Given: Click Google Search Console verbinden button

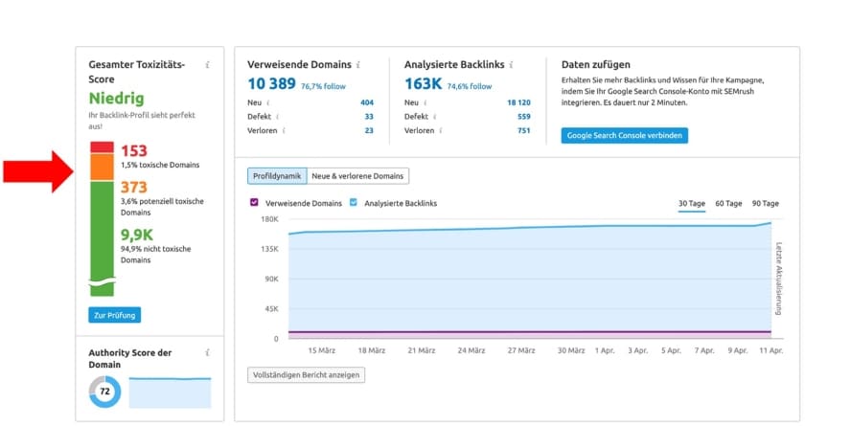Looking at the screenshot, I should coord(625,136).
